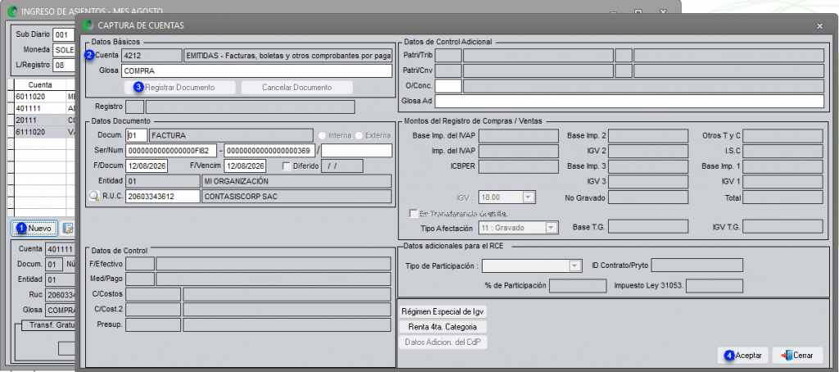
Task: Click the ID Contrato/Pryto field
Action: pos(696,265)
